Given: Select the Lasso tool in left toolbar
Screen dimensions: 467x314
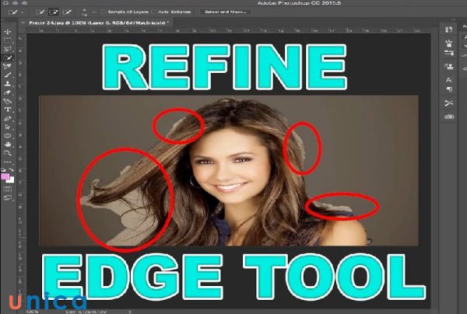Looking at the screenshot, I should (8, 49).
